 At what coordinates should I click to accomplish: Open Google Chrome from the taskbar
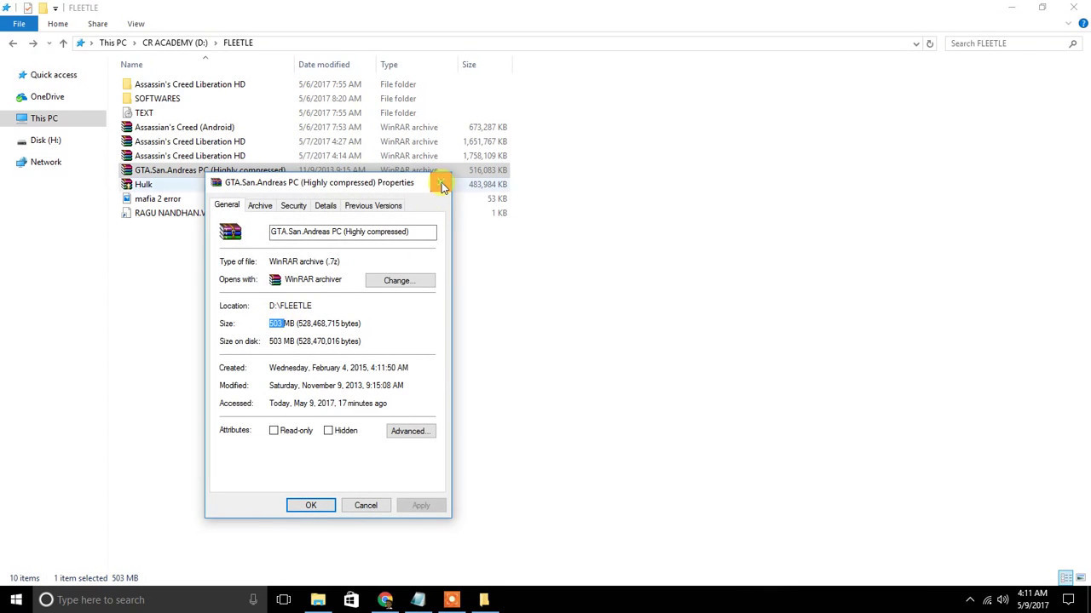pyautogui.click(x=385, y=599)
